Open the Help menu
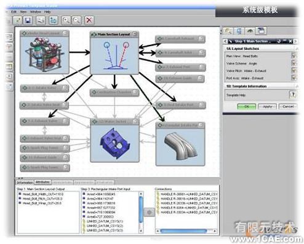 point(47,12)
